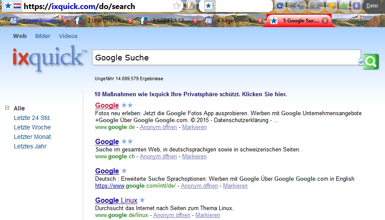Click Anonym öffnen for www.google.ch
The width and height of the screenshot is (385, 220).
click(x=158, y=156)
